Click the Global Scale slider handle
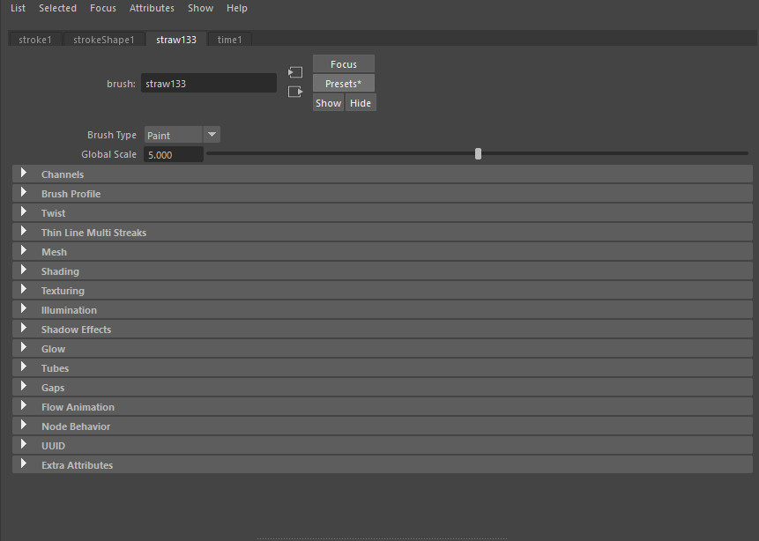 479,154
